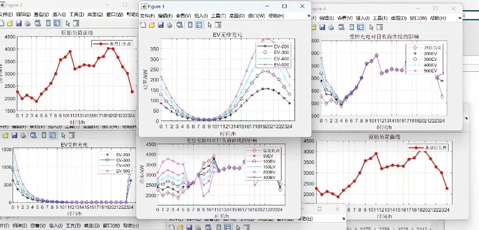
Task: Click Print icon in Figure 3 toolbar
Action: [169, 25]
